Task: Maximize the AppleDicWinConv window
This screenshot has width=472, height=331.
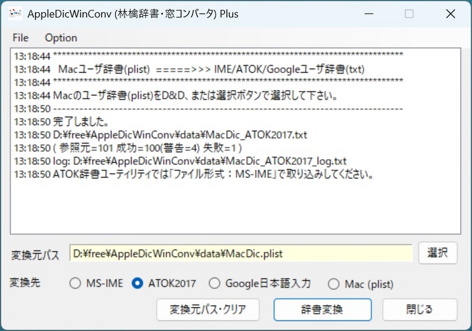Action: tap(409, 14)
